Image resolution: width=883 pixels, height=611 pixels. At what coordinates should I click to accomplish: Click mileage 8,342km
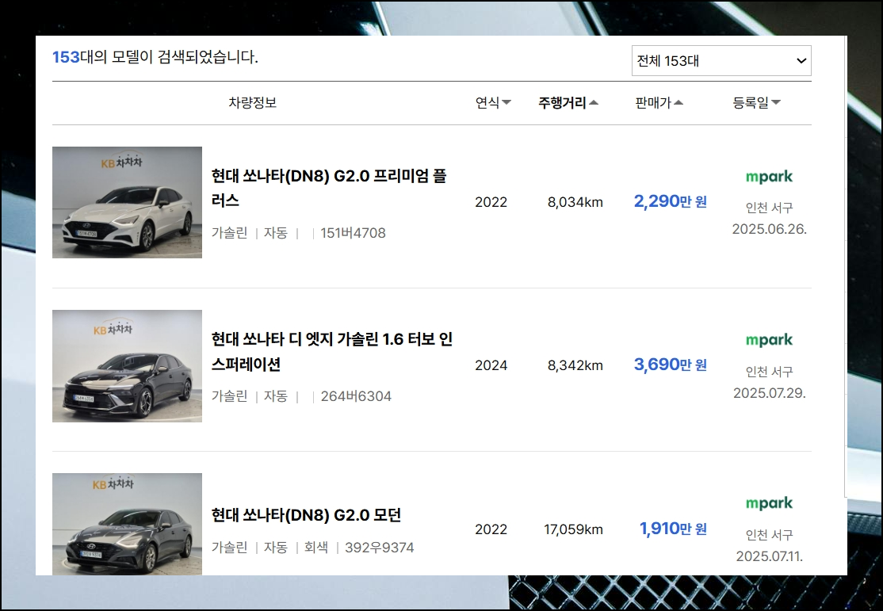575,365
